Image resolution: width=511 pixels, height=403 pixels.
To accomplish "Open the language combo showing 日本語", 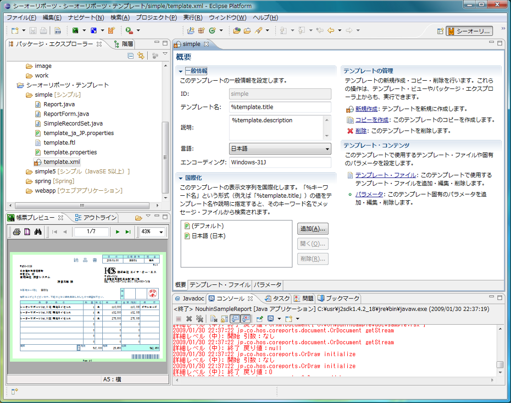I will pos(280,148).
